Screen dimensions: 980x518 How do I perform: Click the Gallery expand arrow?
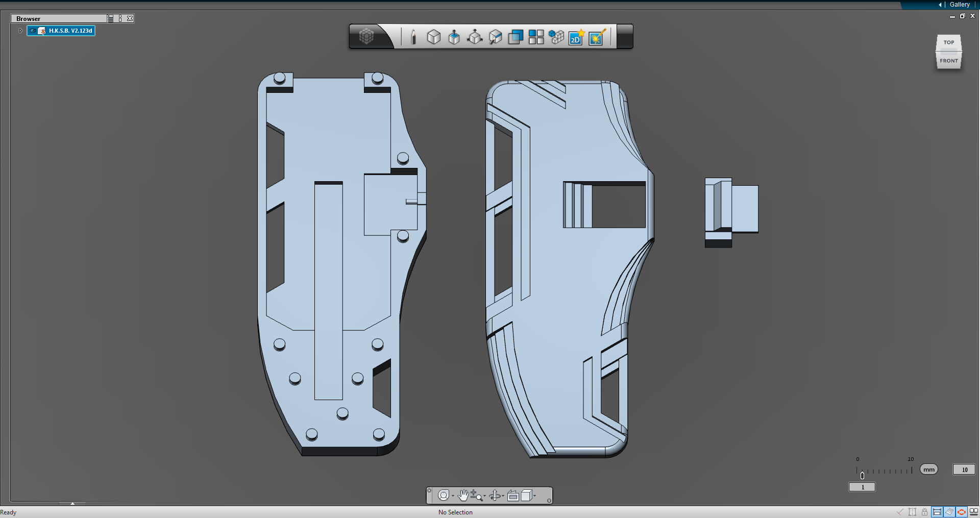coord(940,5)
